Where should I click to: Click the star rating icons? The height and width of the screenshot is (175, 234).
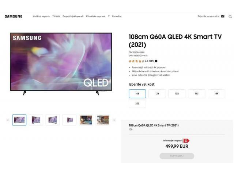point(136,61)
